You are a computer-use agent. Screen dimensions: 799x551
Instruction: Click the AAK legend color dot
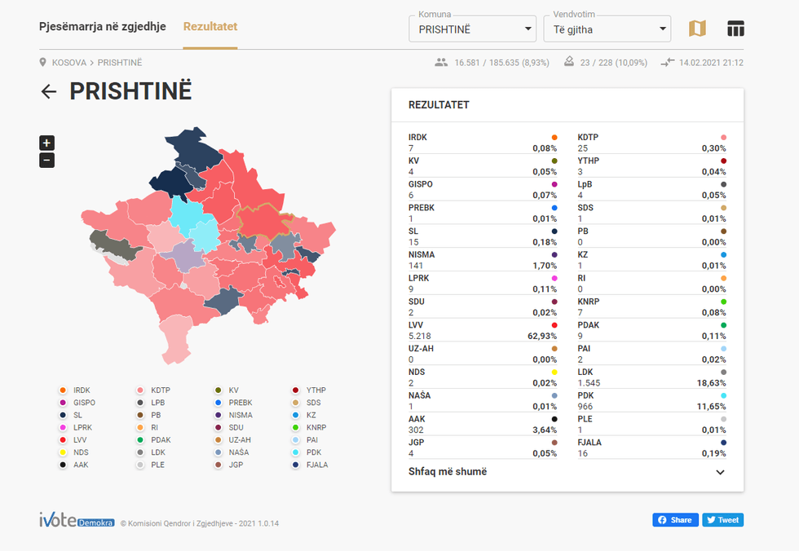coord(62,465)
